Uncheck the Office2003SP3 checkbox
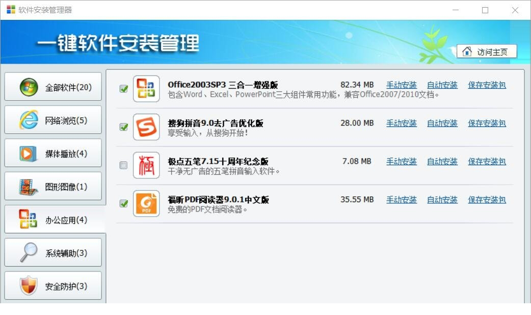 click(x=124, y=89)
